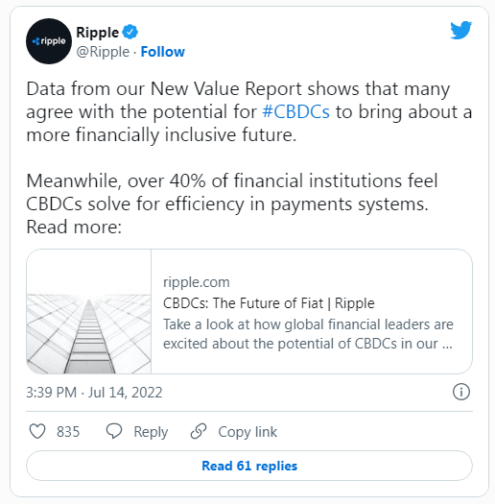Click the card description about global financial leaders
Viewport: 495px width, 504px height.
click(308, 334)
